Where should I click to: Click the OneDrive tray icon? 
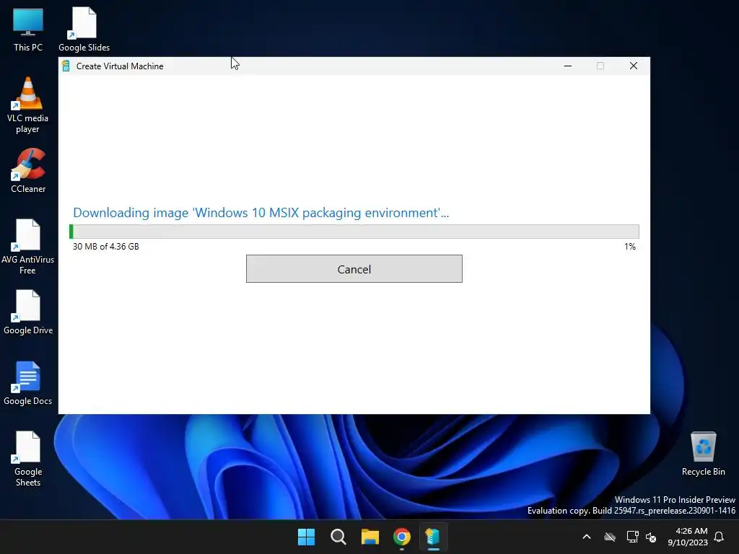(x=610, y=537)
